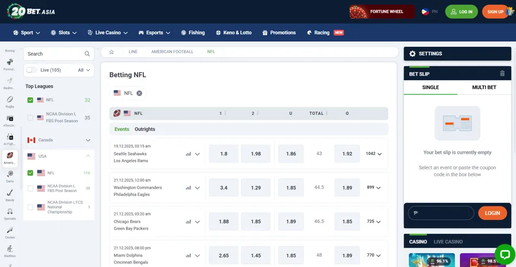
Task: Open the live chat support bubble
Action: [x=505, y=254]
